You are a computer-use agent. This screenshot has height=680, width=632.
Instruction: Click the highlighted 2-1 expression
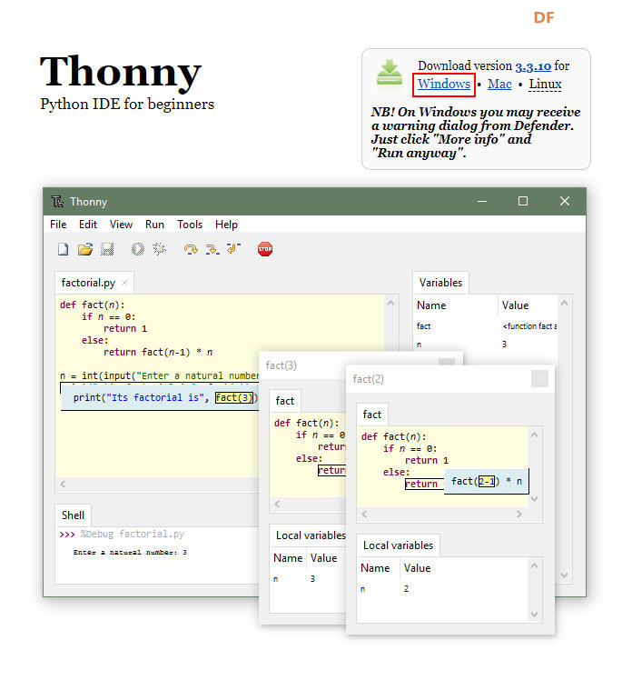click(487, 482)
